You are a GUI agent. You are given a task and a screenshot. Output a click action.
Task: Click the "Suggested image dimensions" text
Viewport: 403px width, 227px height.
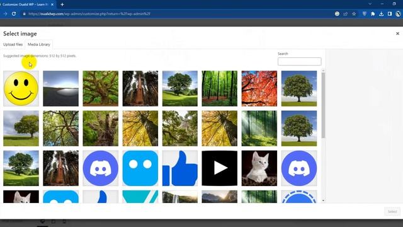pos(40,55)
